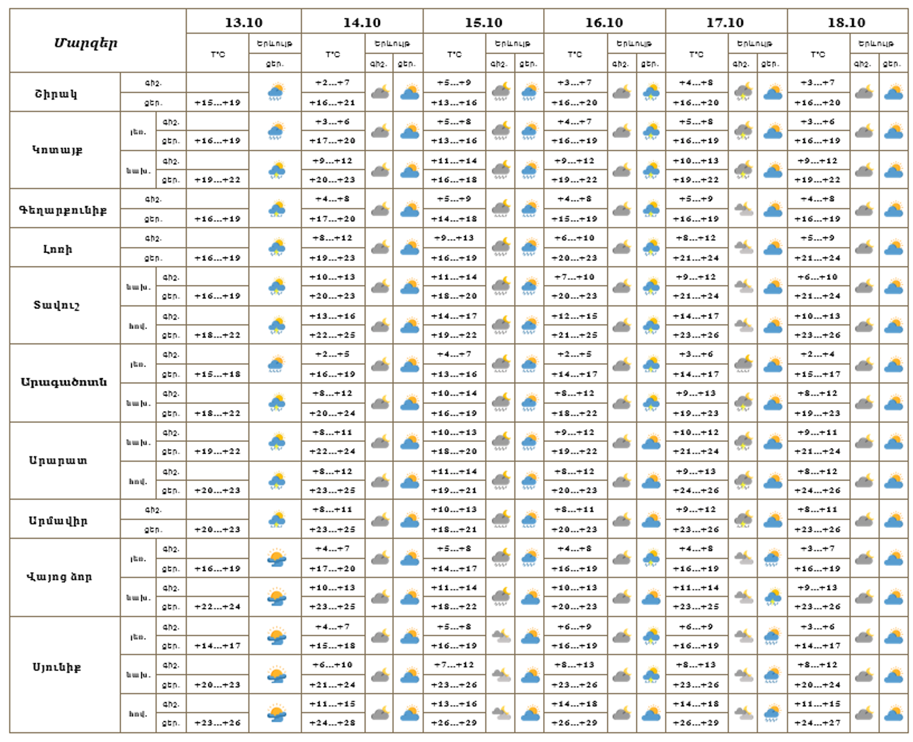
Task: Click Syunik valley 17.10 daytime rain icon
Action: point(773,713)
